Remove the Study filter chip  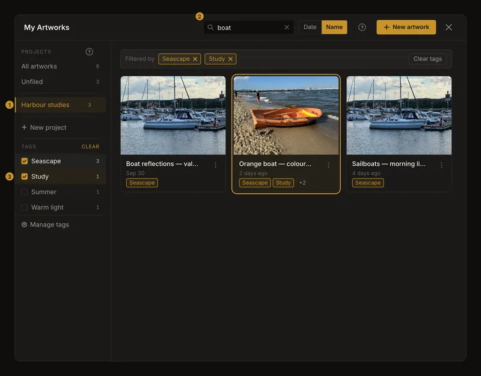tap(230, 59)
